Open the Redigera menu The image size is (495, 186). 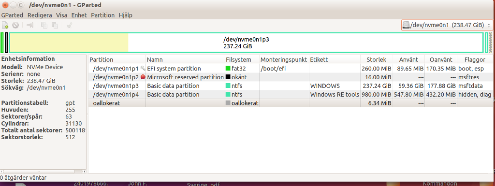tap(40, 15)
